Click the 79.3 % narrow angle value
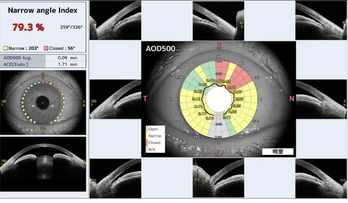 click(x=28, y=27)
